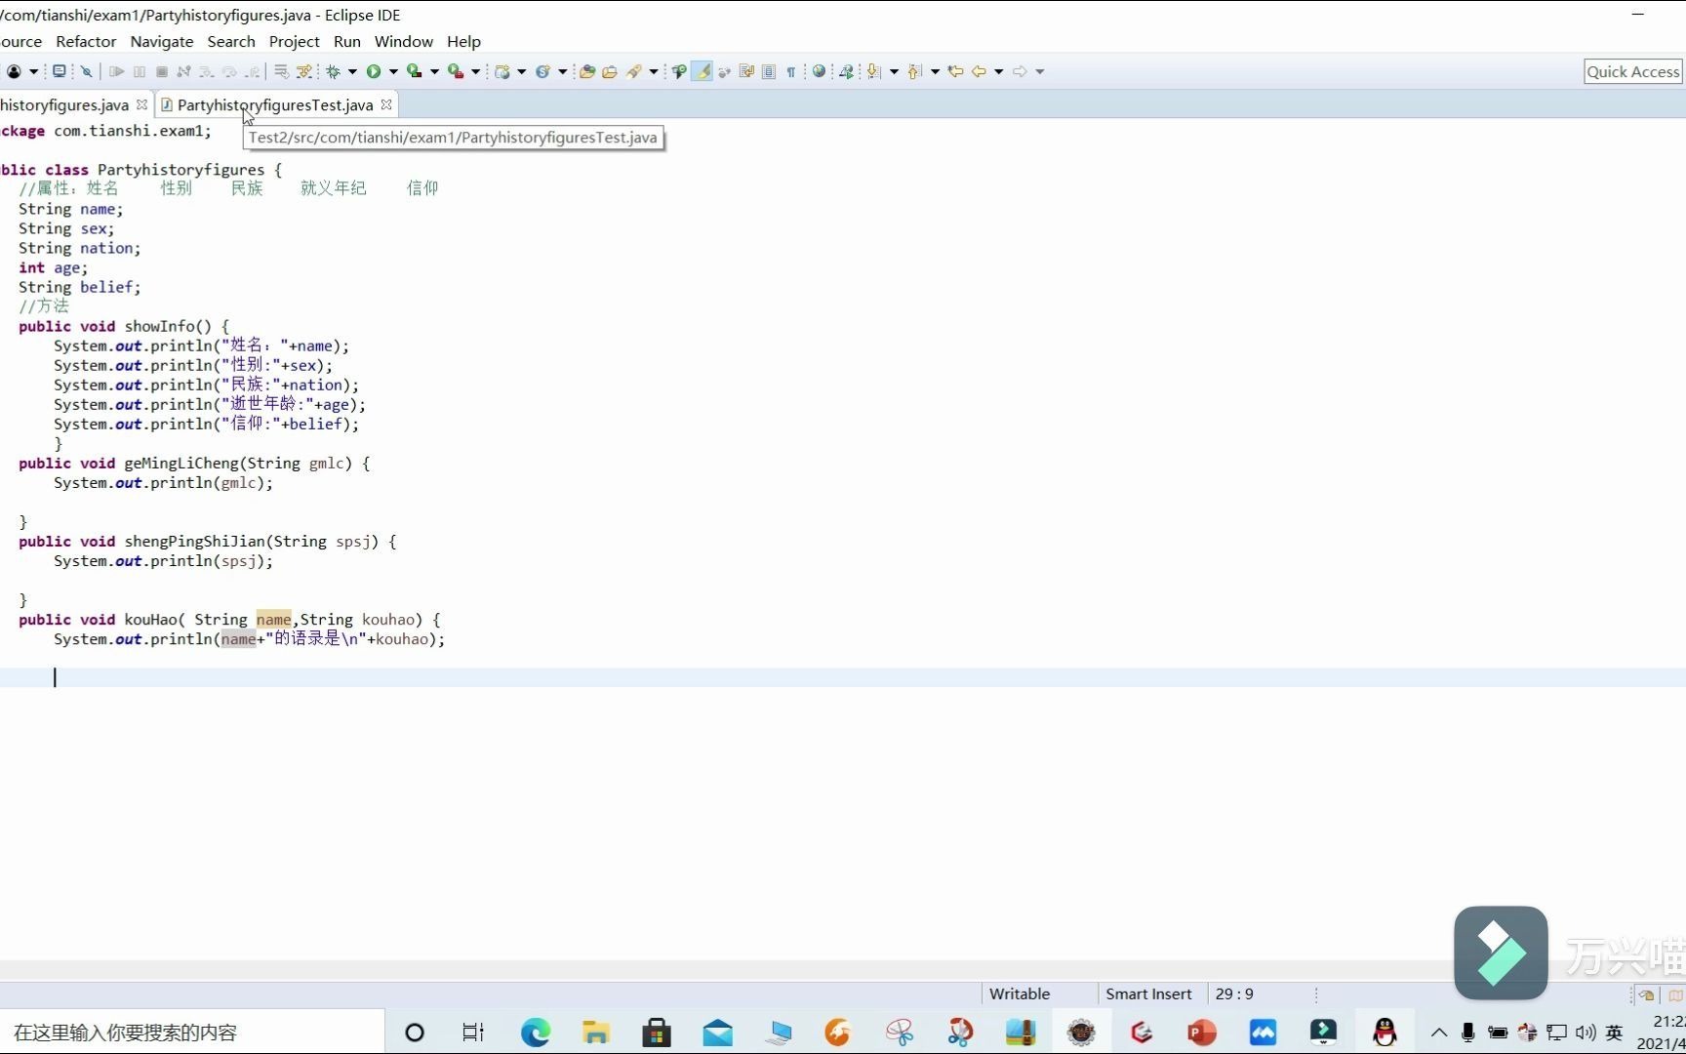Click the Open Type icon
Image resolution: width=1686 pixels, height=1054 pixels.
[586, 71]
